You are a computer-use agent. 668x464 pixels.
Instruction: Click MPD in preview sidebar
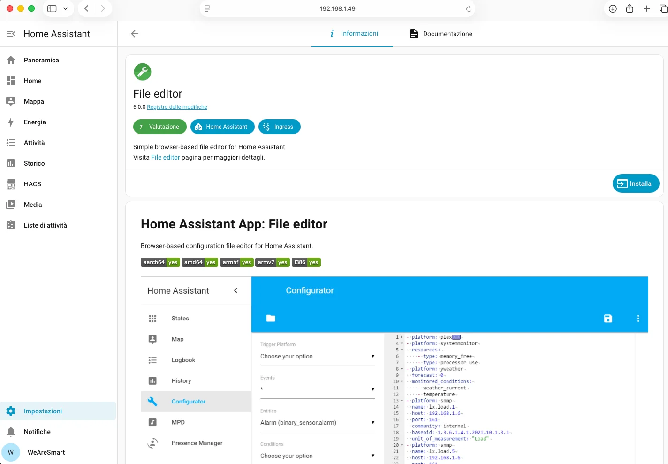coord(196,422)
